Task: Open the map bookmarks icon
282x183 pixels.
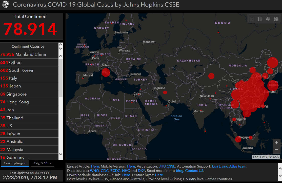Action: click(252, 19)
